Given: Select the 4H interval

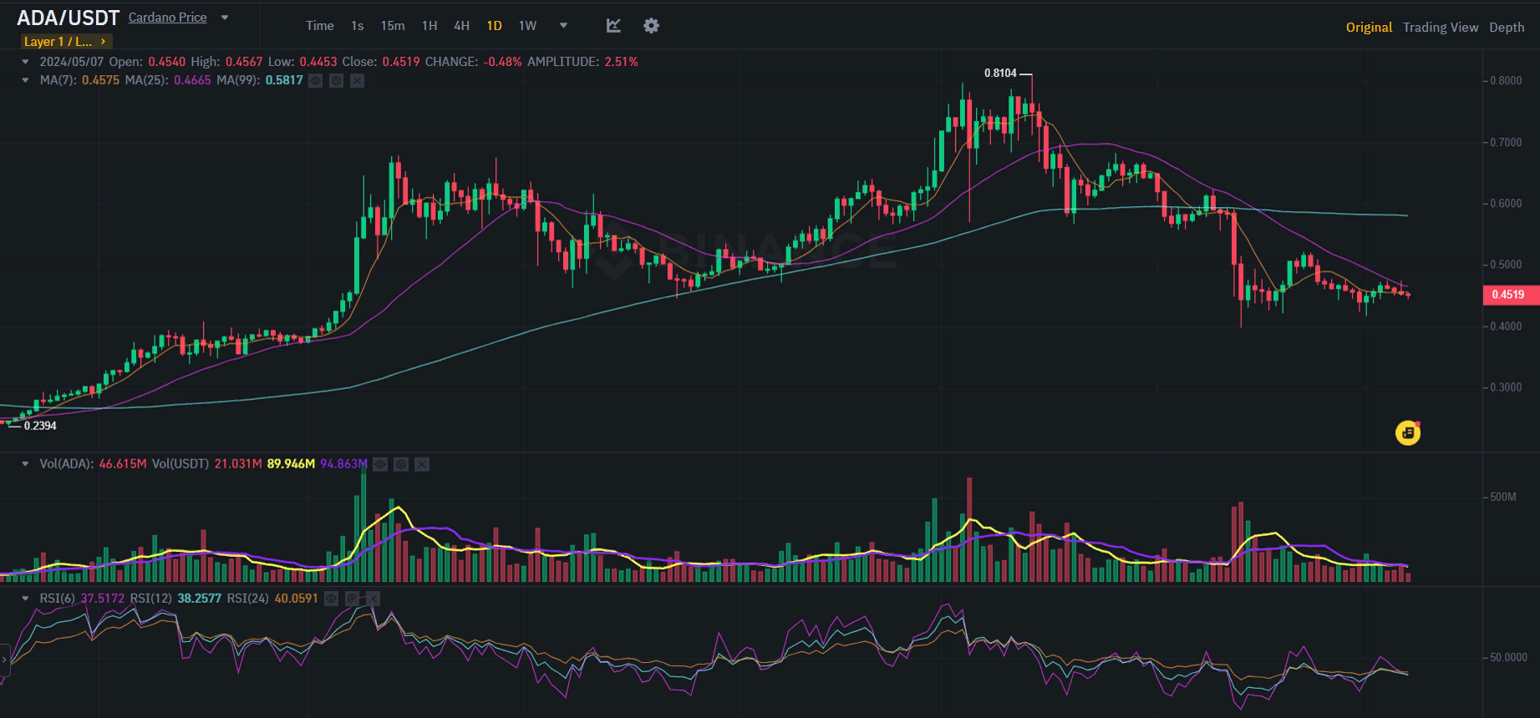Looking at the screenshot, I should (461, 26).
